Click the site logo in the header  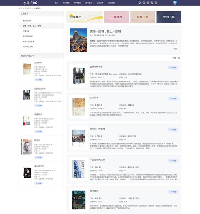pos(30,3)
